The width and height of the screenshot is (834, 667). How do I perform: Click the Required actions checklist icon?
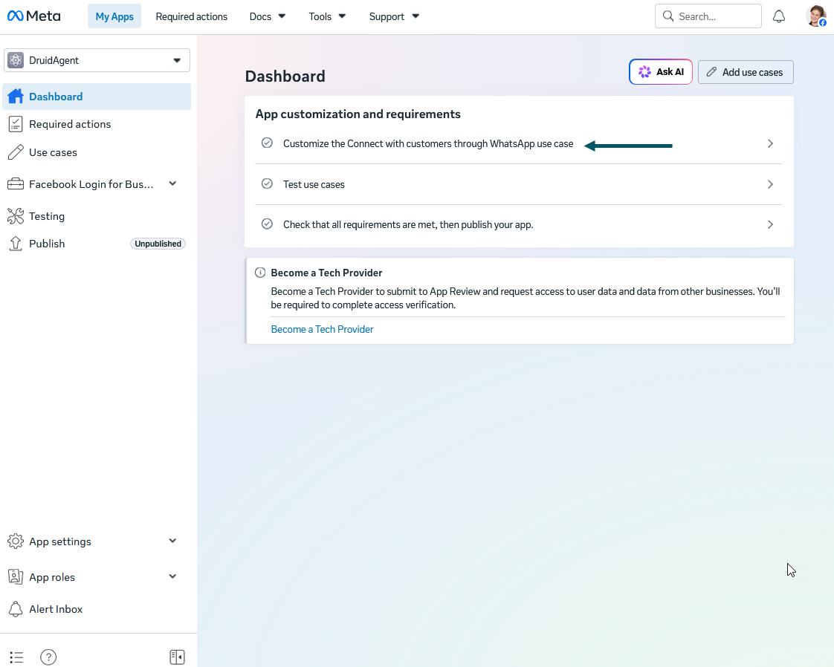(x=16, y=124)
